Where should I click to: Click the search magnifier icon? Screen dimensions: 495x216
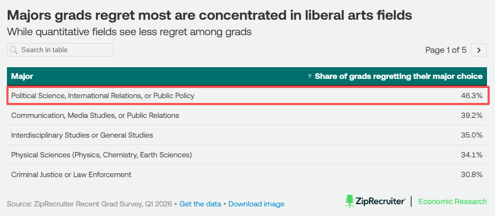(13, 50)
